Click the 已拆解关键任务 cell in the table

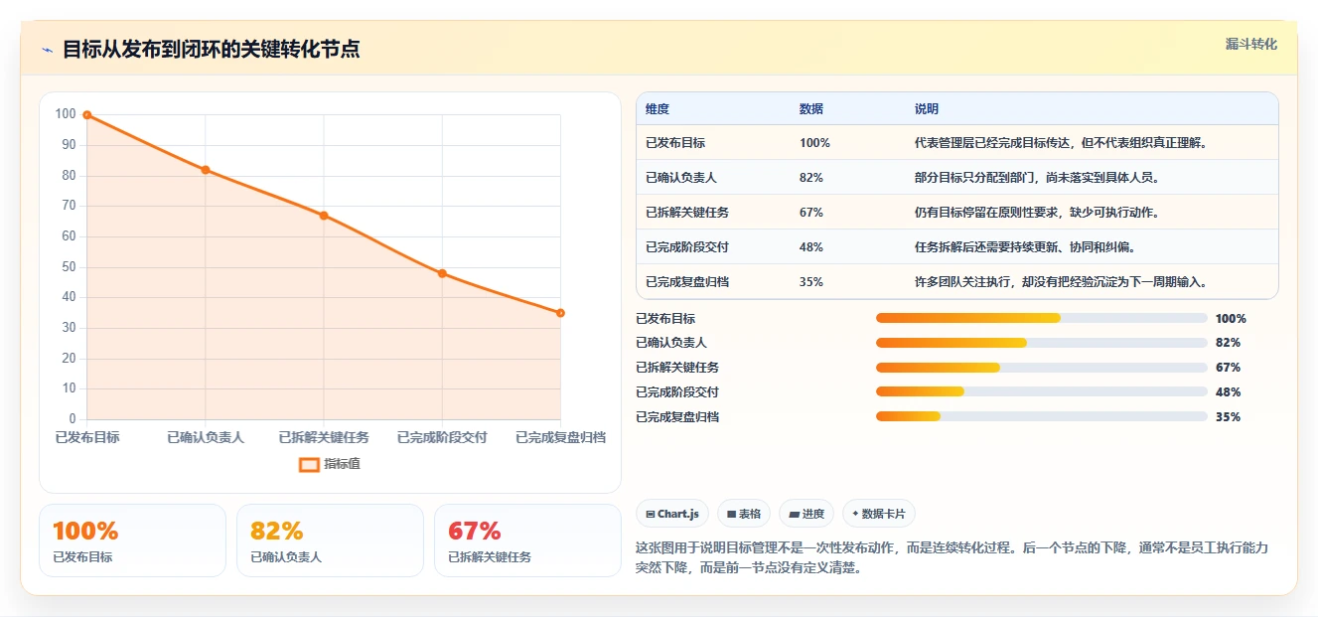coord(687,213)
